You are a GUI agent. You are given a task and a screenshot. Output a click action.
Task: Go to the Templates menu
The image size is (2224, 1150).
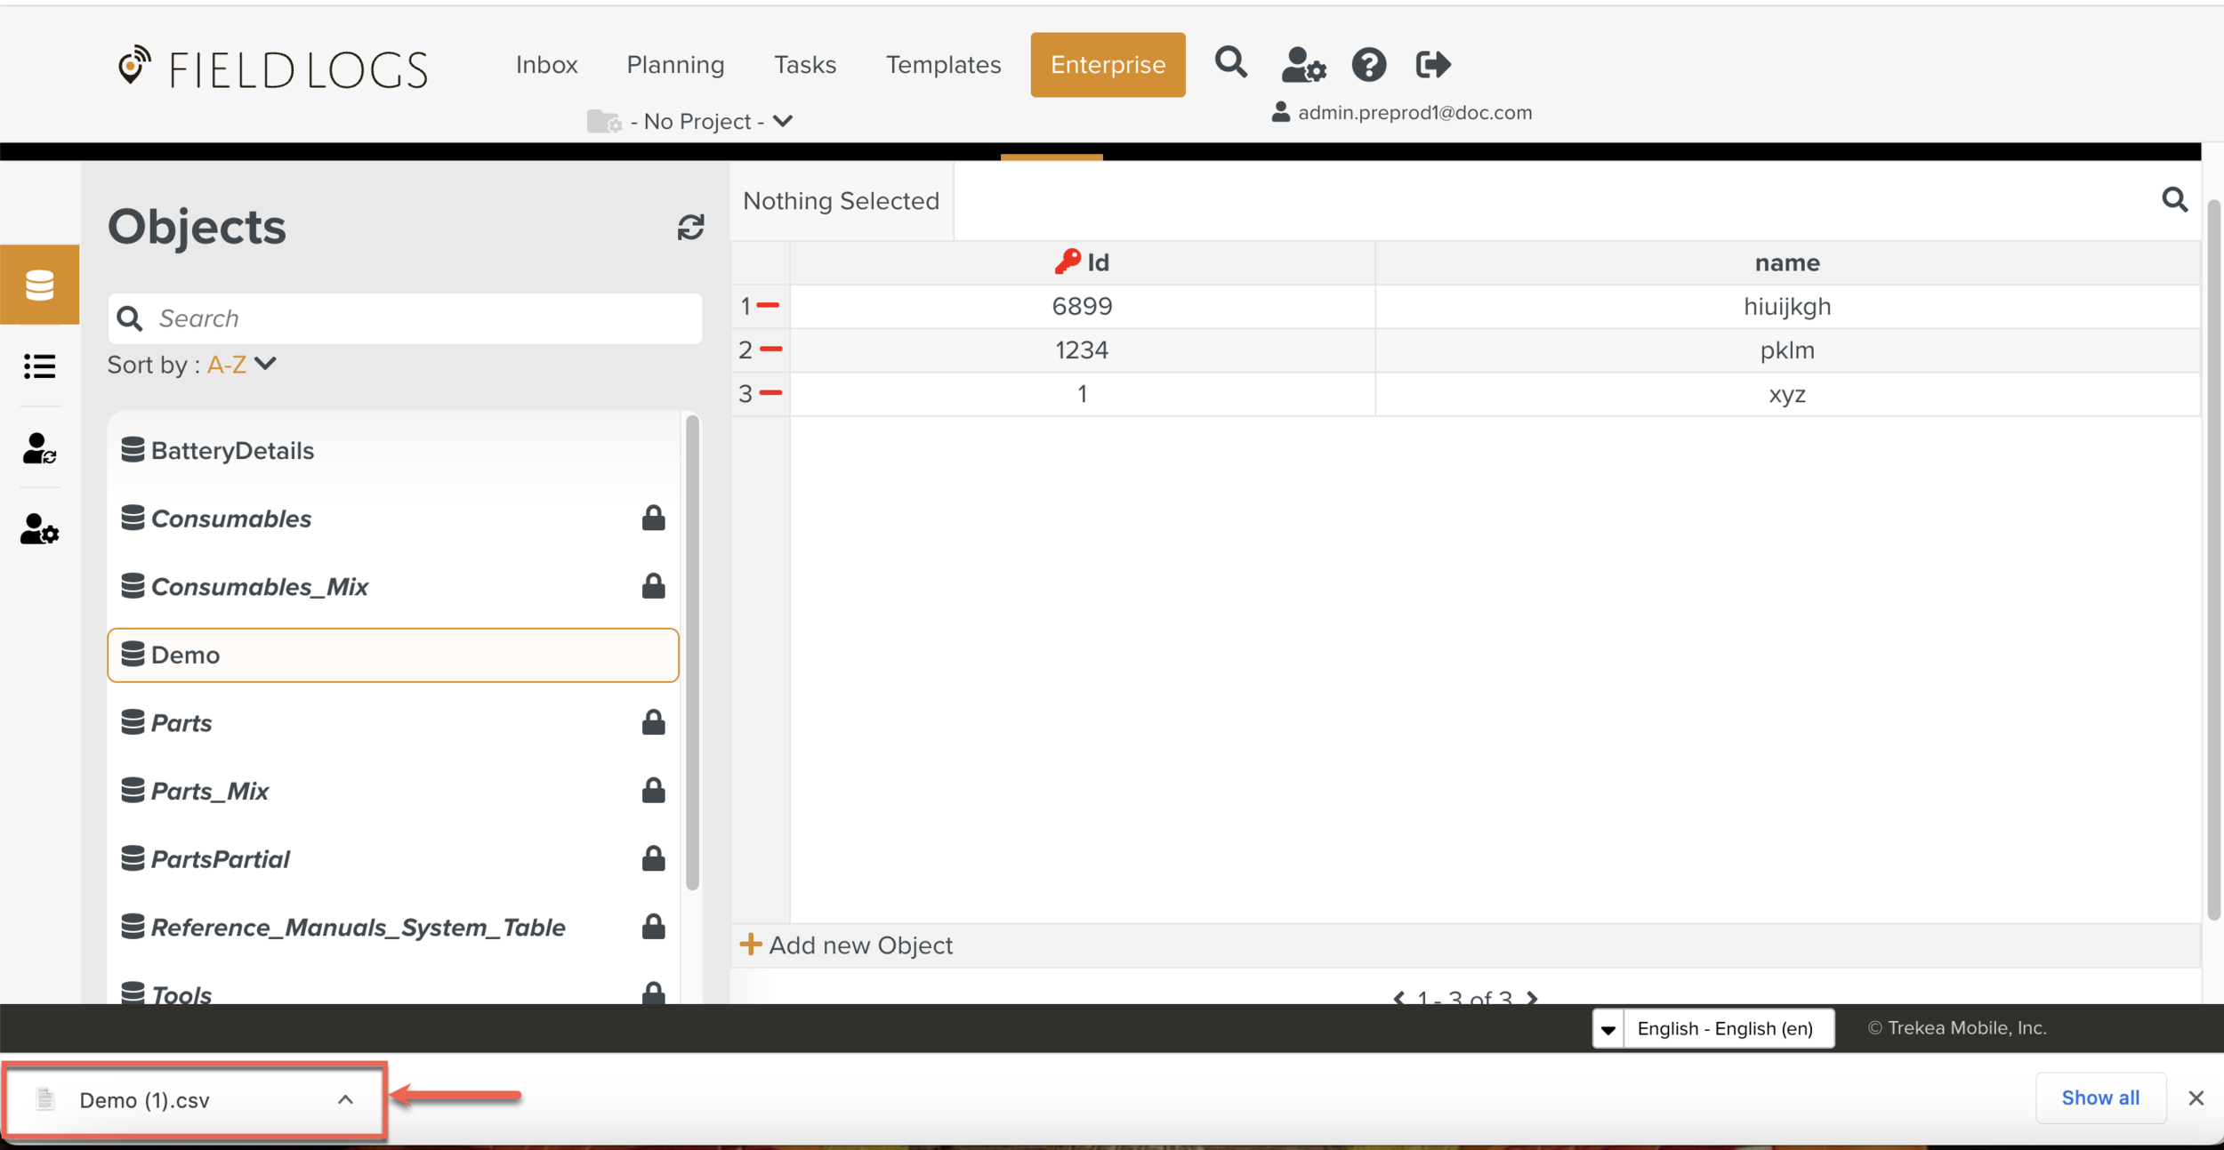pyautogui.click(x=943, y=65)
